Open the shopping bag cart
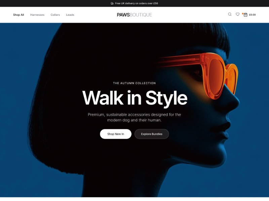269x201 pixels. [245, 14]
